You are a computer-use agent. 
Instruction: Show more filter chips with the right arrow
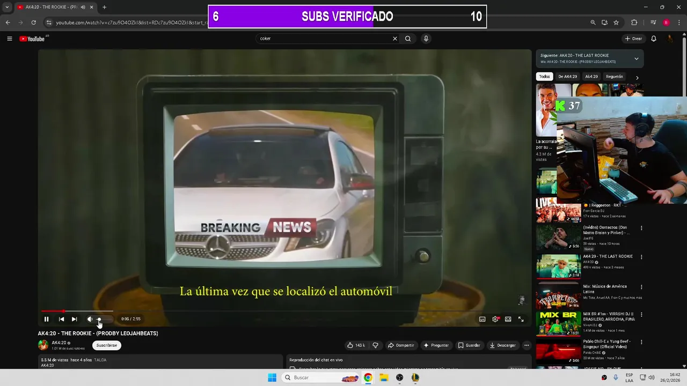[637, 78]
